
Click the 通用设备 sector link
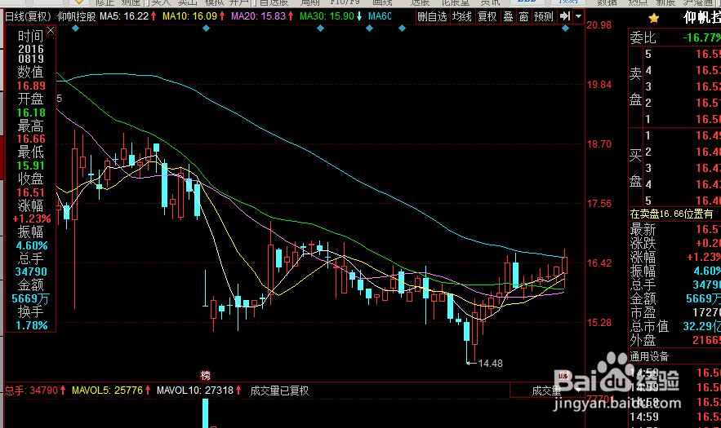[649, 356]
